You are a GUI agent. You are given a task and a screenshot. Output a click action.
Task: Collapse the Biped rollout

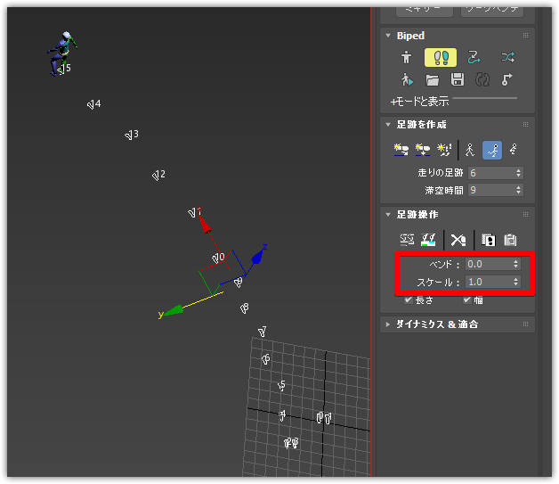pos(389,36)
